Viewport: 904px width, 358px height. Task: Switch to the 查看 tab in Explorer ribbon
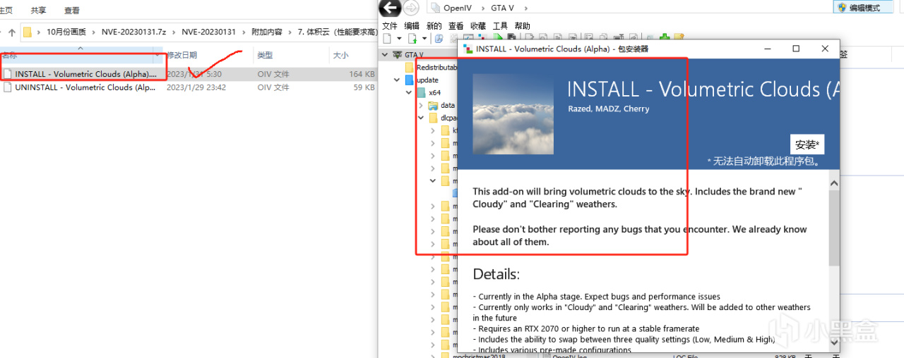click(x=72, y=11)
